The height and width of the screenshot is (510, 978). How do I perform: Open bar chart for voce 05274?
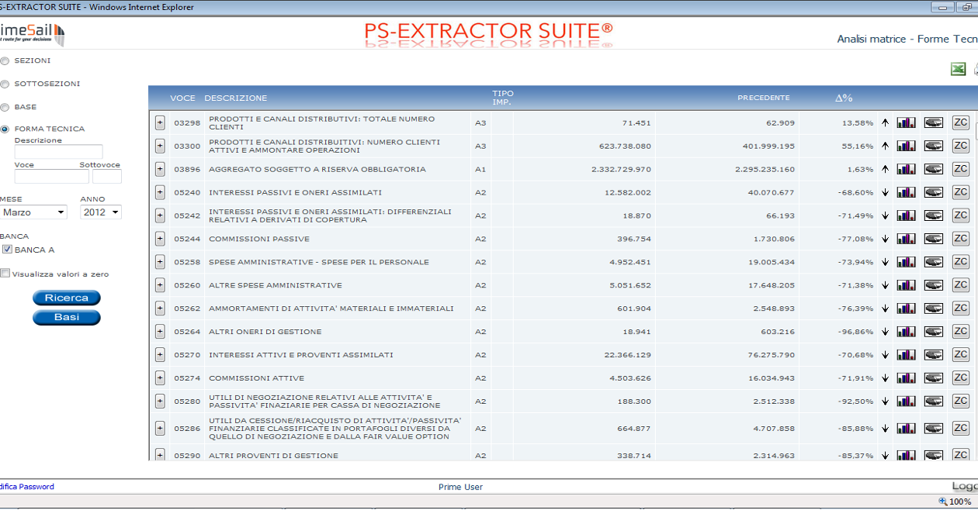point(906,378)
